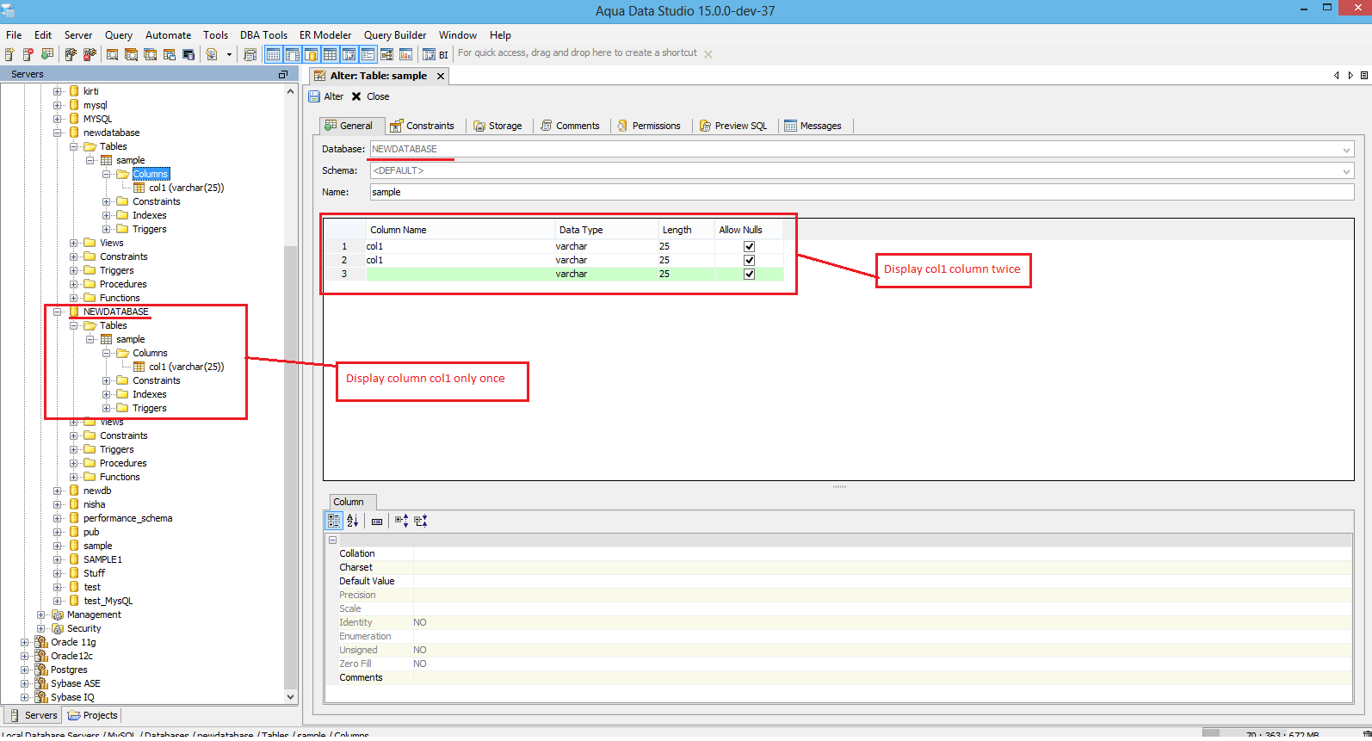Click the disconnect server icon with red mark
The image size is (1372, 741).
coord(90,54)
